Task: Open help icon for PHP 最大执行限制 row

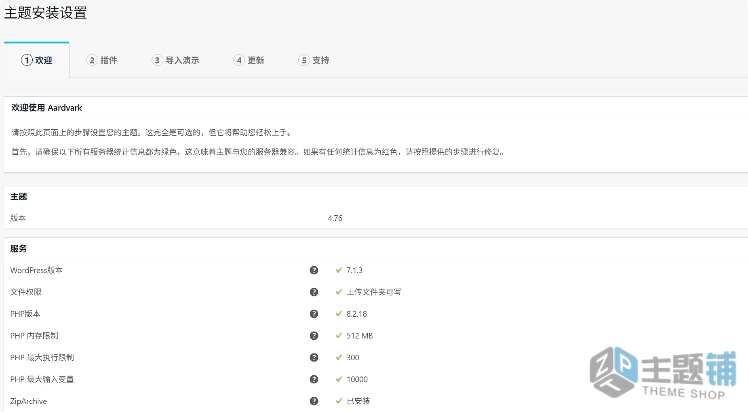Action: pos(314,357)
